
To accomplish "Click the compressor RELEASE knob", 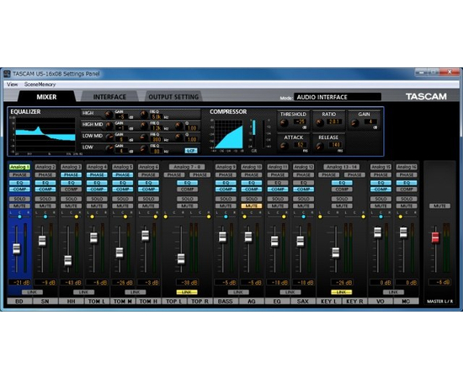I will click(320, 146).
